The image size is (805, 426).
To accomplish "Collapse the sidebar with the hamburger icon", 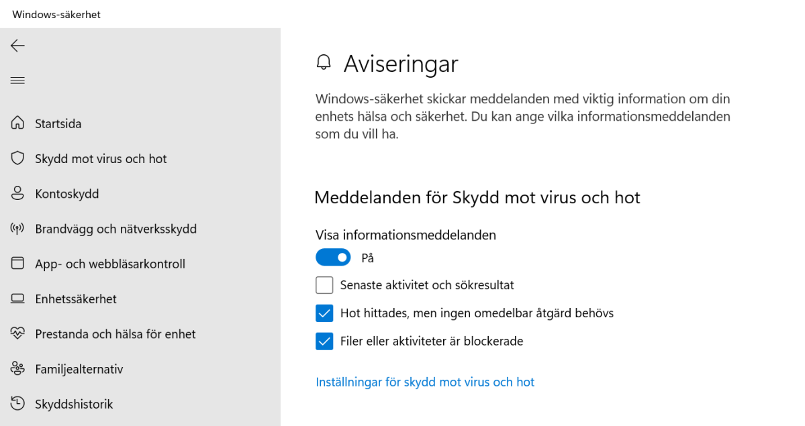I will click(17, 80).
